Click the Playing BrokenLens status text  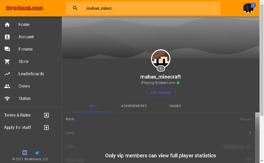(158, 83)
